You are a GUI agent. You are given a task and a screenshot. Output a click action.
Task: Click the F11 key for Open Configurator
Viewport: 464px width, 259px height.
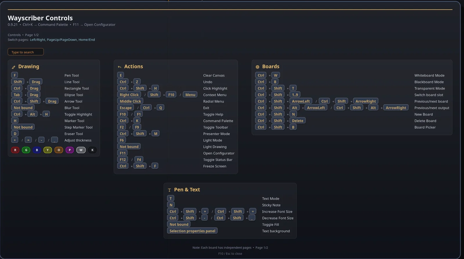[x=123, y=153]
